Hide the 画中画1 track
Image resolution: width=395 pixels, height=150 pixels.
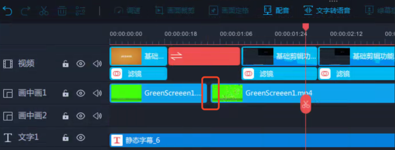[x=81, y=94]
